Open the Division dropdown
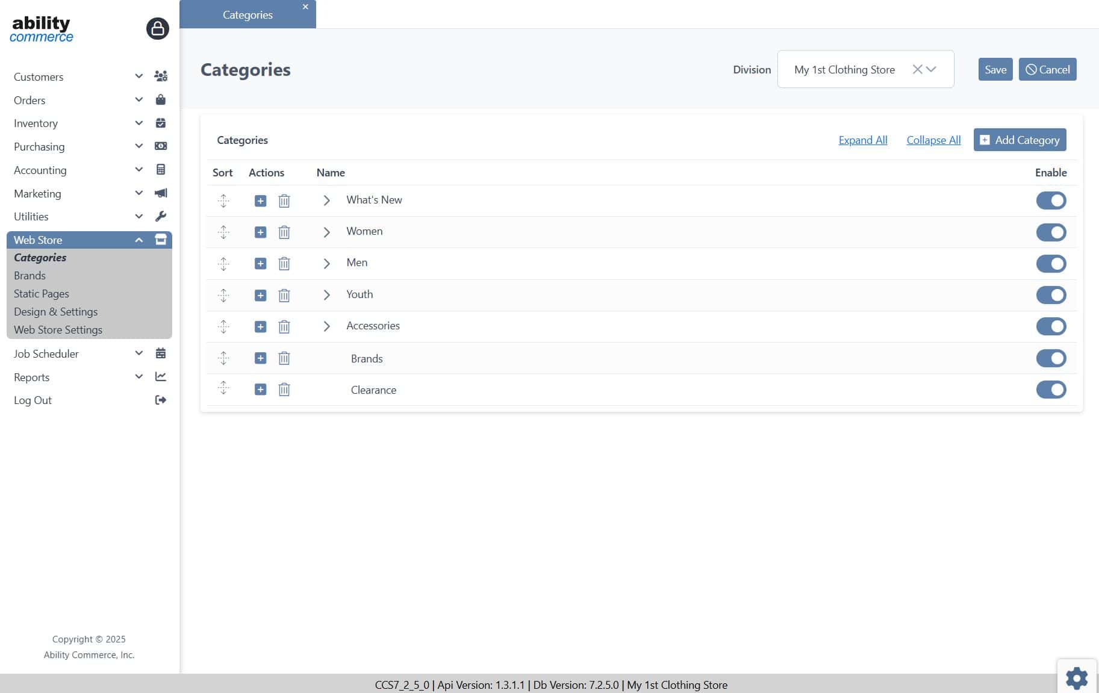The width and height of the screenshot is (1099, 693). point(930,69)
